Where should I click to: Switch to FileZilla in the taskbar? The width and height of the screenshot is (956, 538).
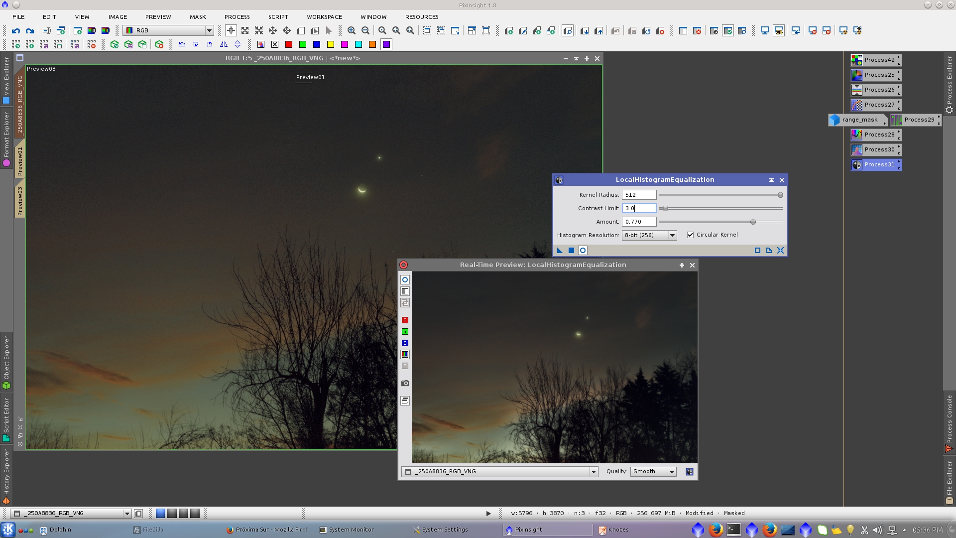point(148,530)
